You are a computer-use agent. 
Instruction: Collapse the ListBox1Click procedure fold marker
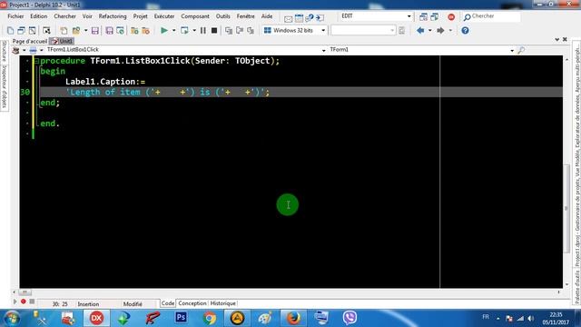(36, 61)
